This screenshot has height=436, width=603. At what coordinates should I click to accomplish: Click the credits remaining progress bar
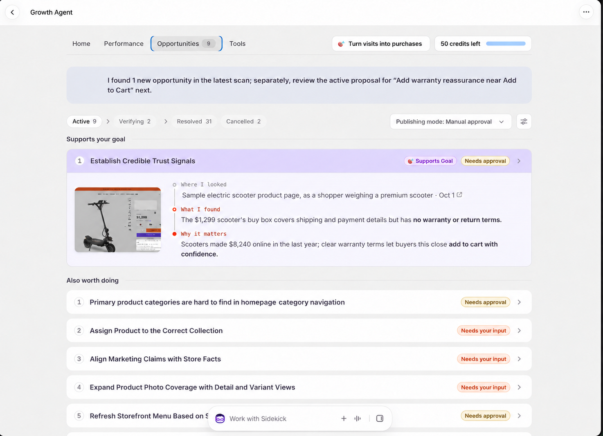tap(506, 44)
